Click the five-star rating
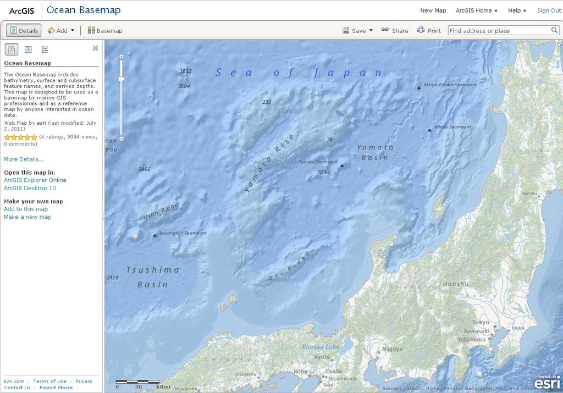Viewport: 563px width, 393px height. pos(20,137)
